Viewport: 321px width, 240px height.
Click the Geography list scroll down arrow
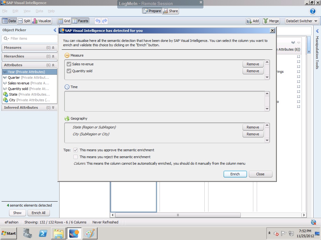267,140
